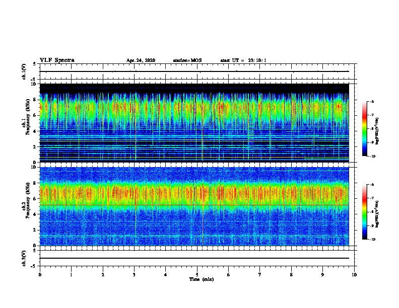Click the ch.1 colorbar log(PSD) unit label
Screen dimensions: 399x308
(x=377, y=131)
